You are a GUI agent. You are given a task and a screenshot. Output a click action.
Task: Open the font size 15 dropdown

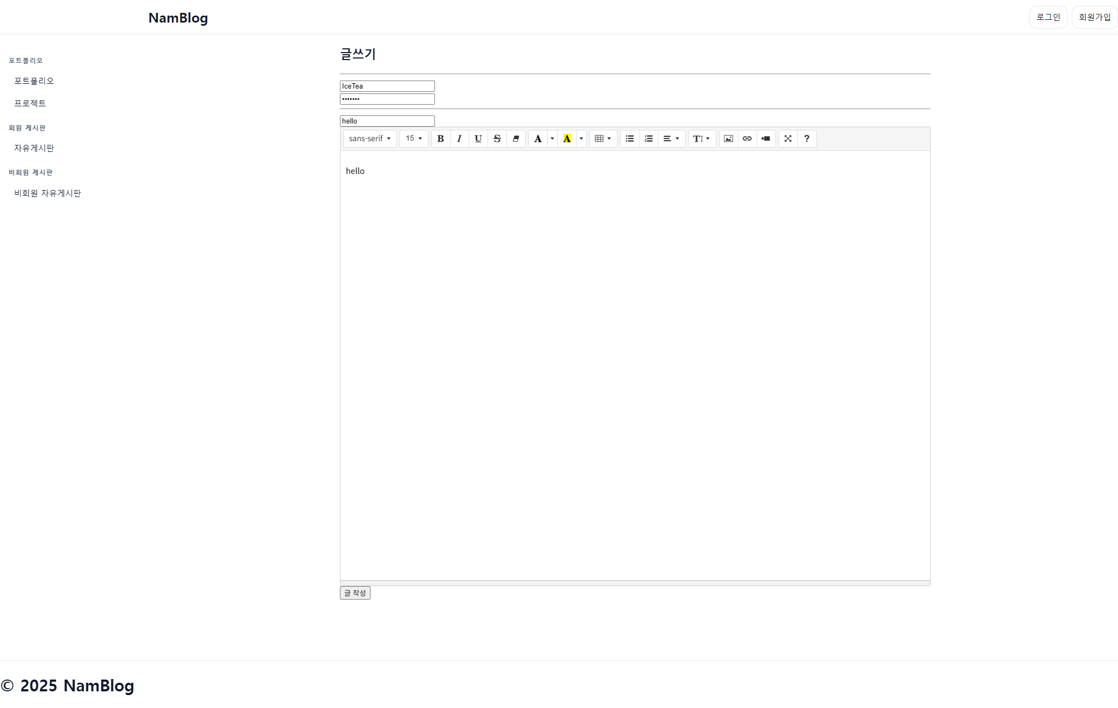click(413, 138)
